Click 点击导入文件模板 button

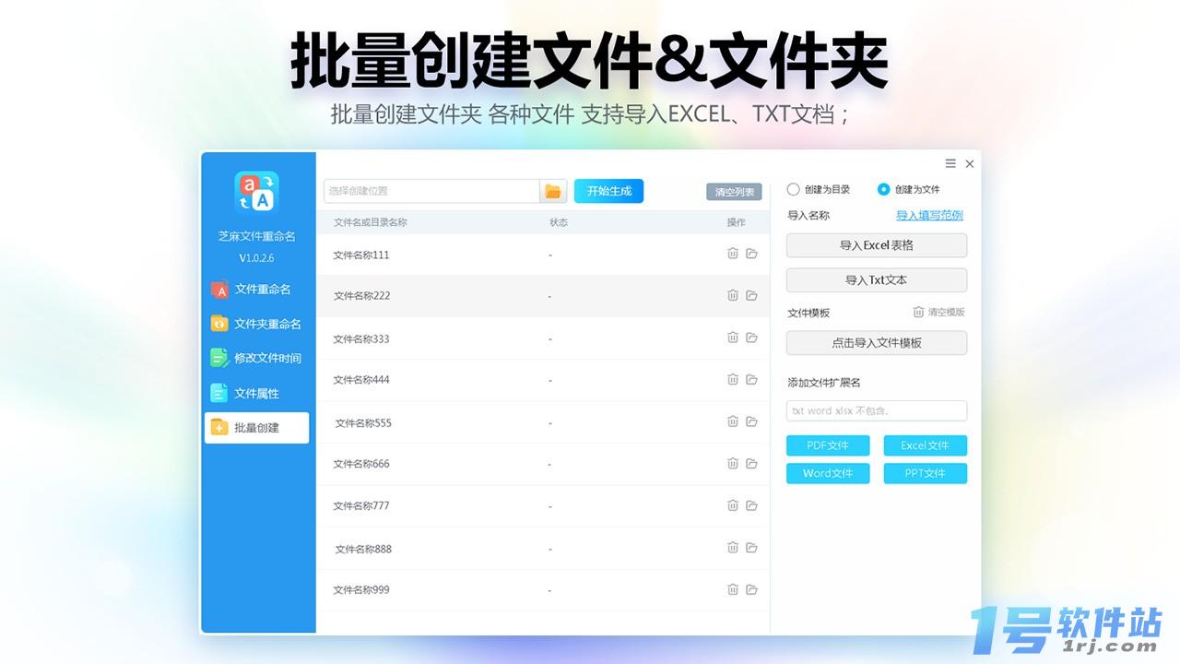tap(877, 343)
